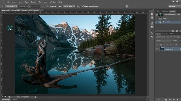Switch to the Channels tab

(x=165, y=34)
